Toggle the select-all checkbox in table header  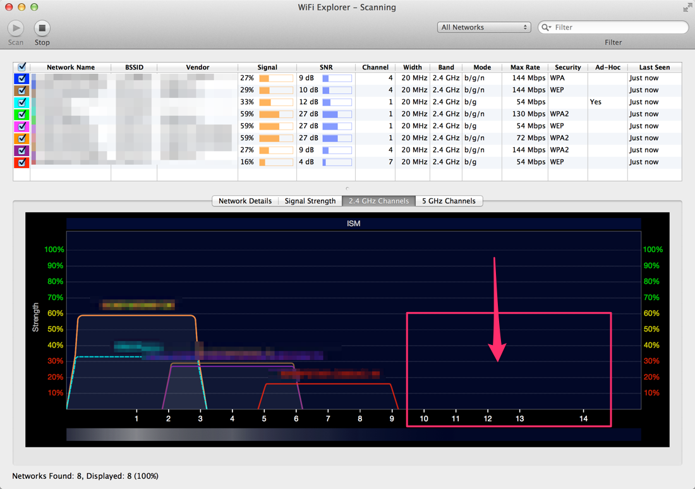(x=21, y=67)
